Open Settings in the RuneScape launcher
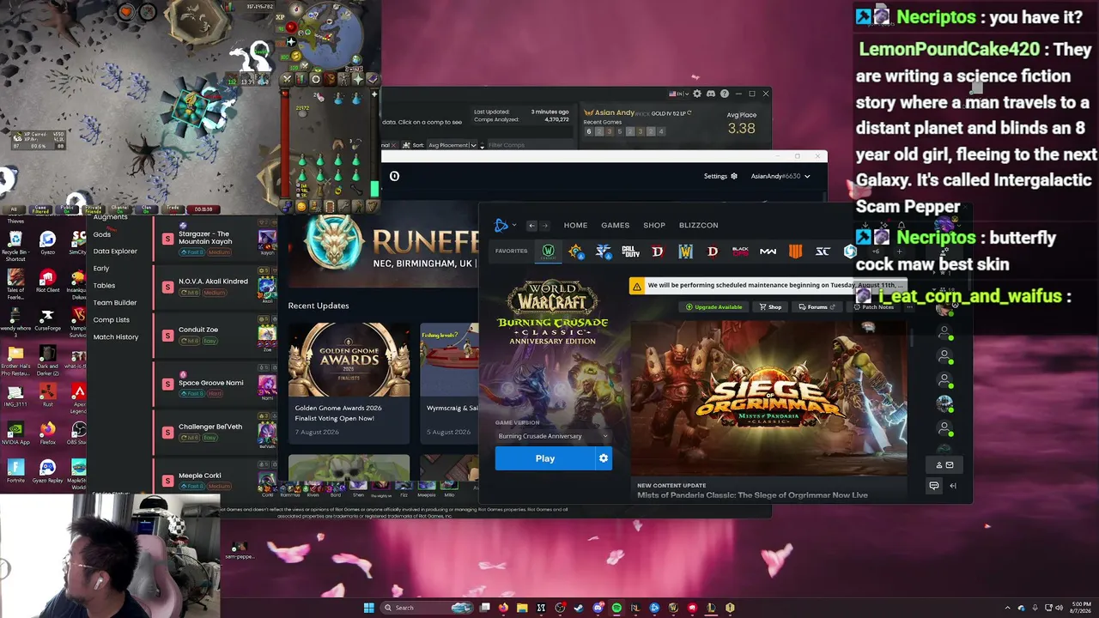Screen dimensions: 1099x618 720,176
